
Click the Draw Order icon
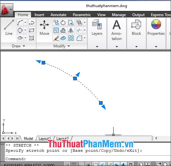[79, 23]
